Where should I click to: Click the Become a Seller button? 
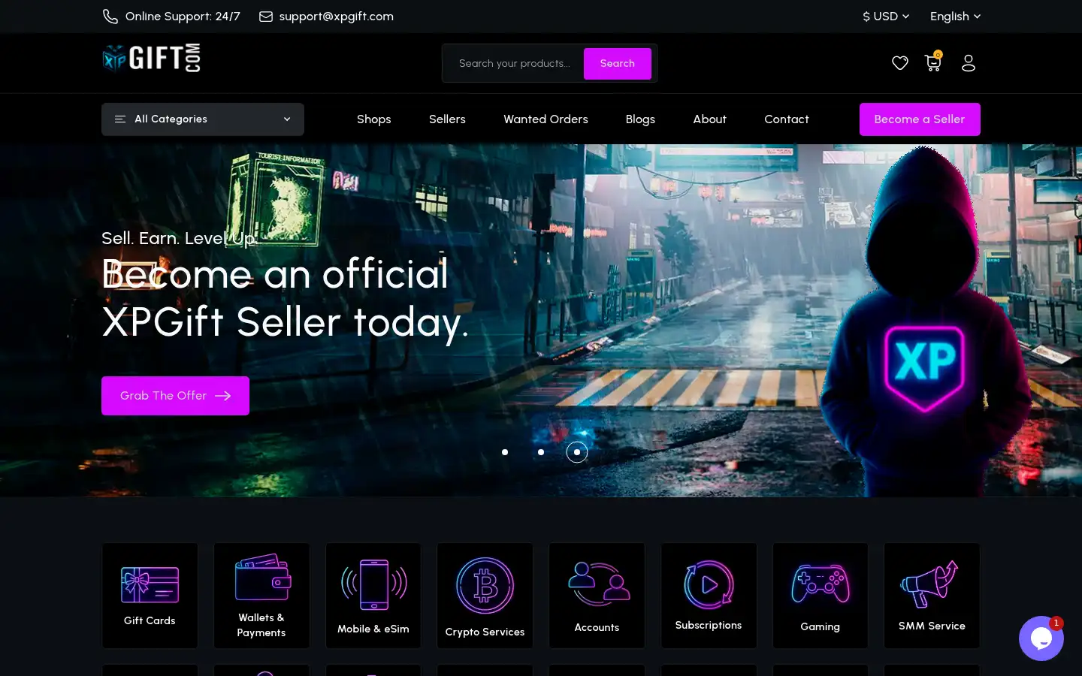click(920, 119)
